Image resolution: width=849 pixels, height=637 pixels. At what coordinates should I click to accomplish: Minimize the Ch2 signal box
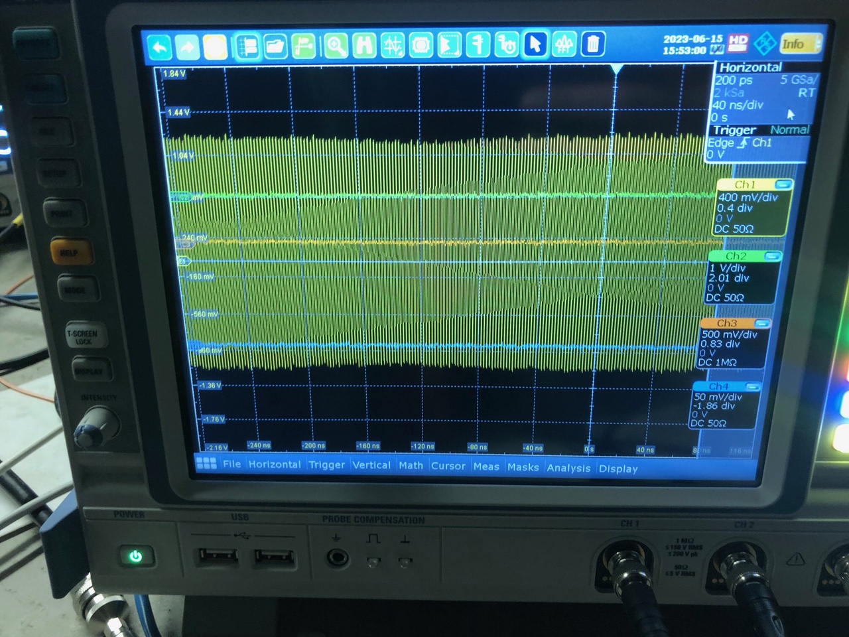coord(772,256)
